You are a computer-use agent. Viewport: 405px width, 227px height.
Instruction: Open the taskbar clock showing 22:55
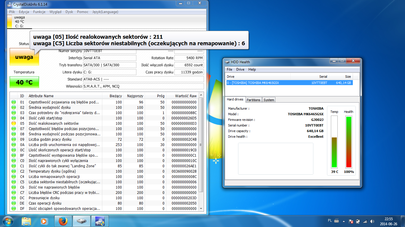click(388, 221)
